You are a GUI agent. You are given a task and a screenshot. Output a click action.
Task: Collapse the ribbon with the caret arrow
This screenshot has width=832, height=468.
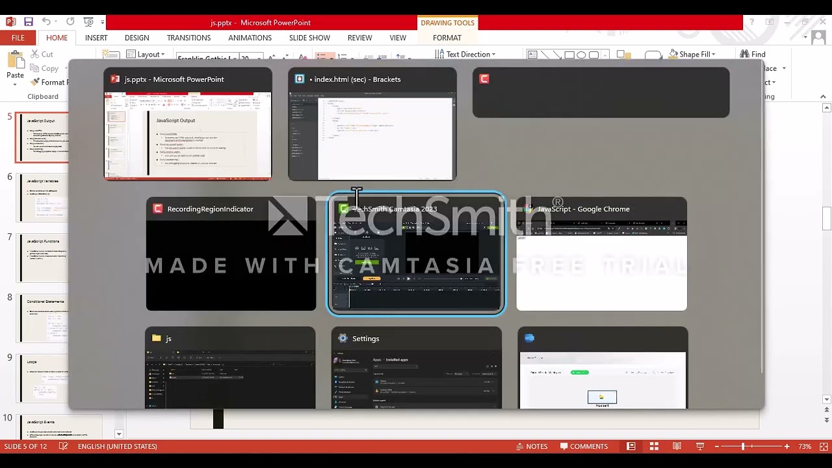(823, 97)
